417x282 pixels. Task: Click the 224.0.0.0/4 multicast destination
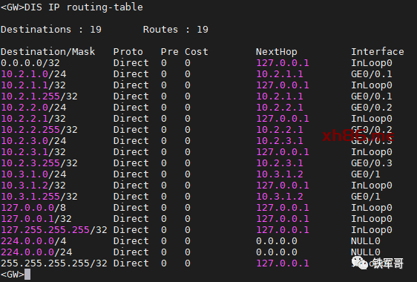click(x=33, y=241)
